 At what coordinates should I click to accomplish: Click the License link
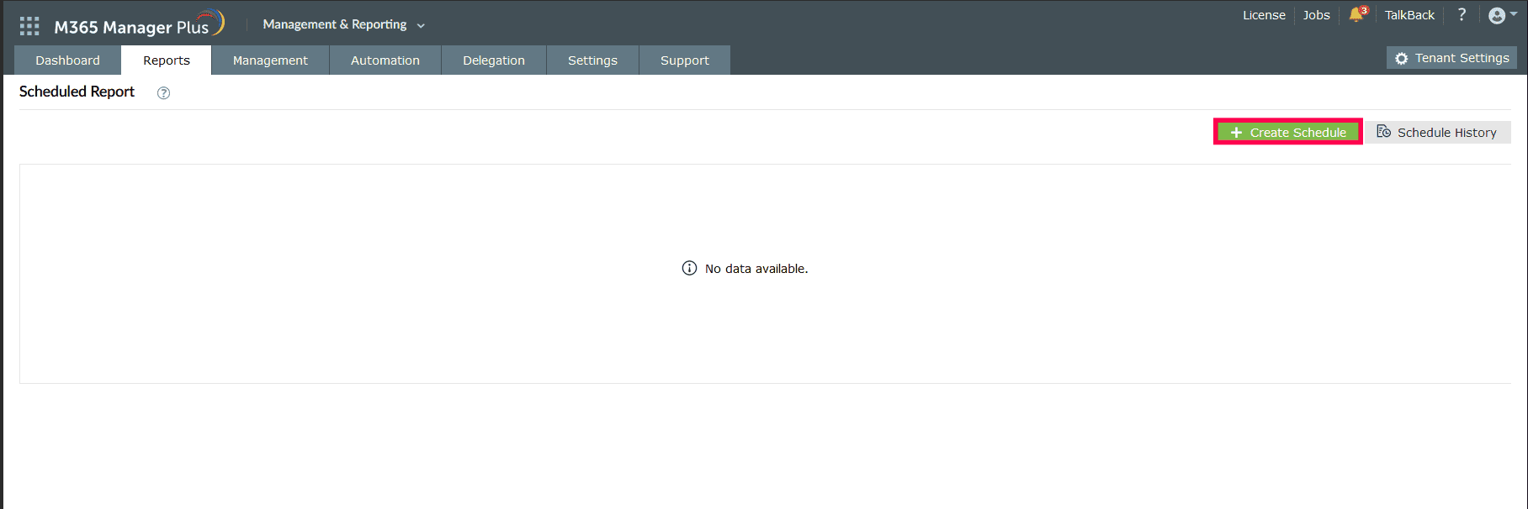point(1264,15)
